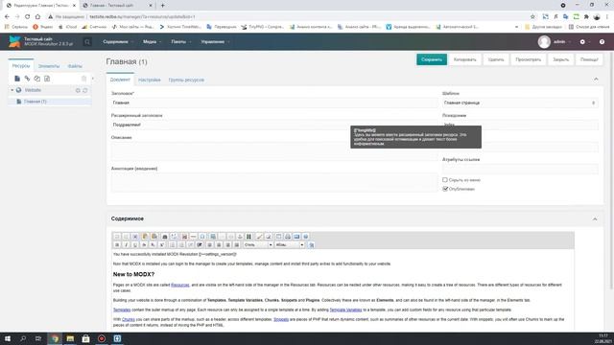Image resolution: width=614 pixels, height=345 pixels.
Task: Click the new symlink icon in tree toolbar
Action: coord(36,79)
